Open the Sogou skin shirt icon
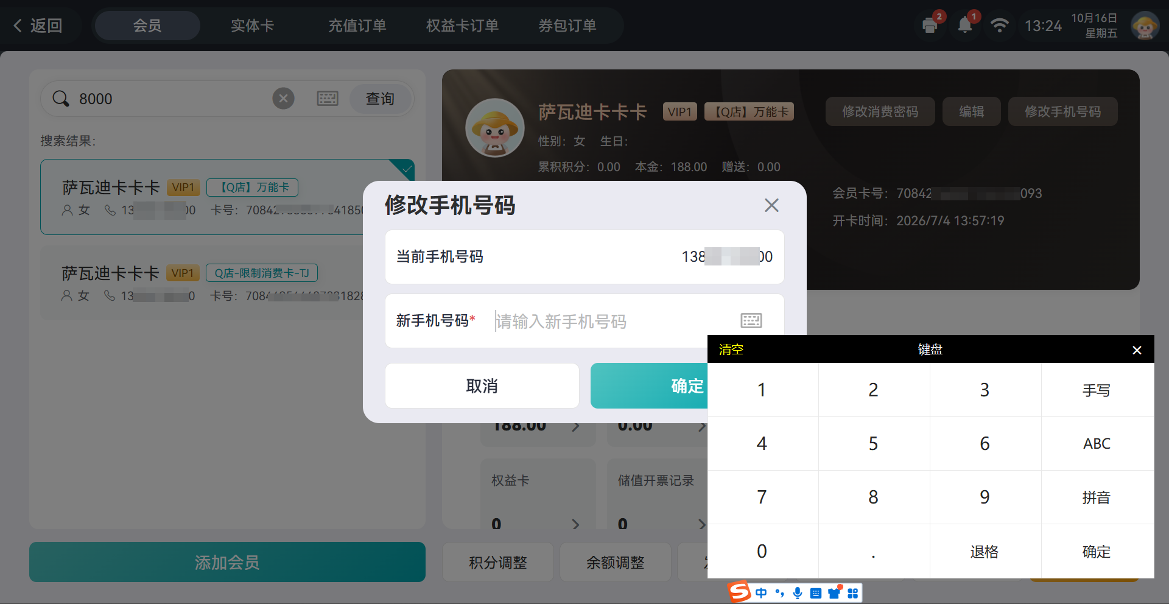 pos(834,593)
